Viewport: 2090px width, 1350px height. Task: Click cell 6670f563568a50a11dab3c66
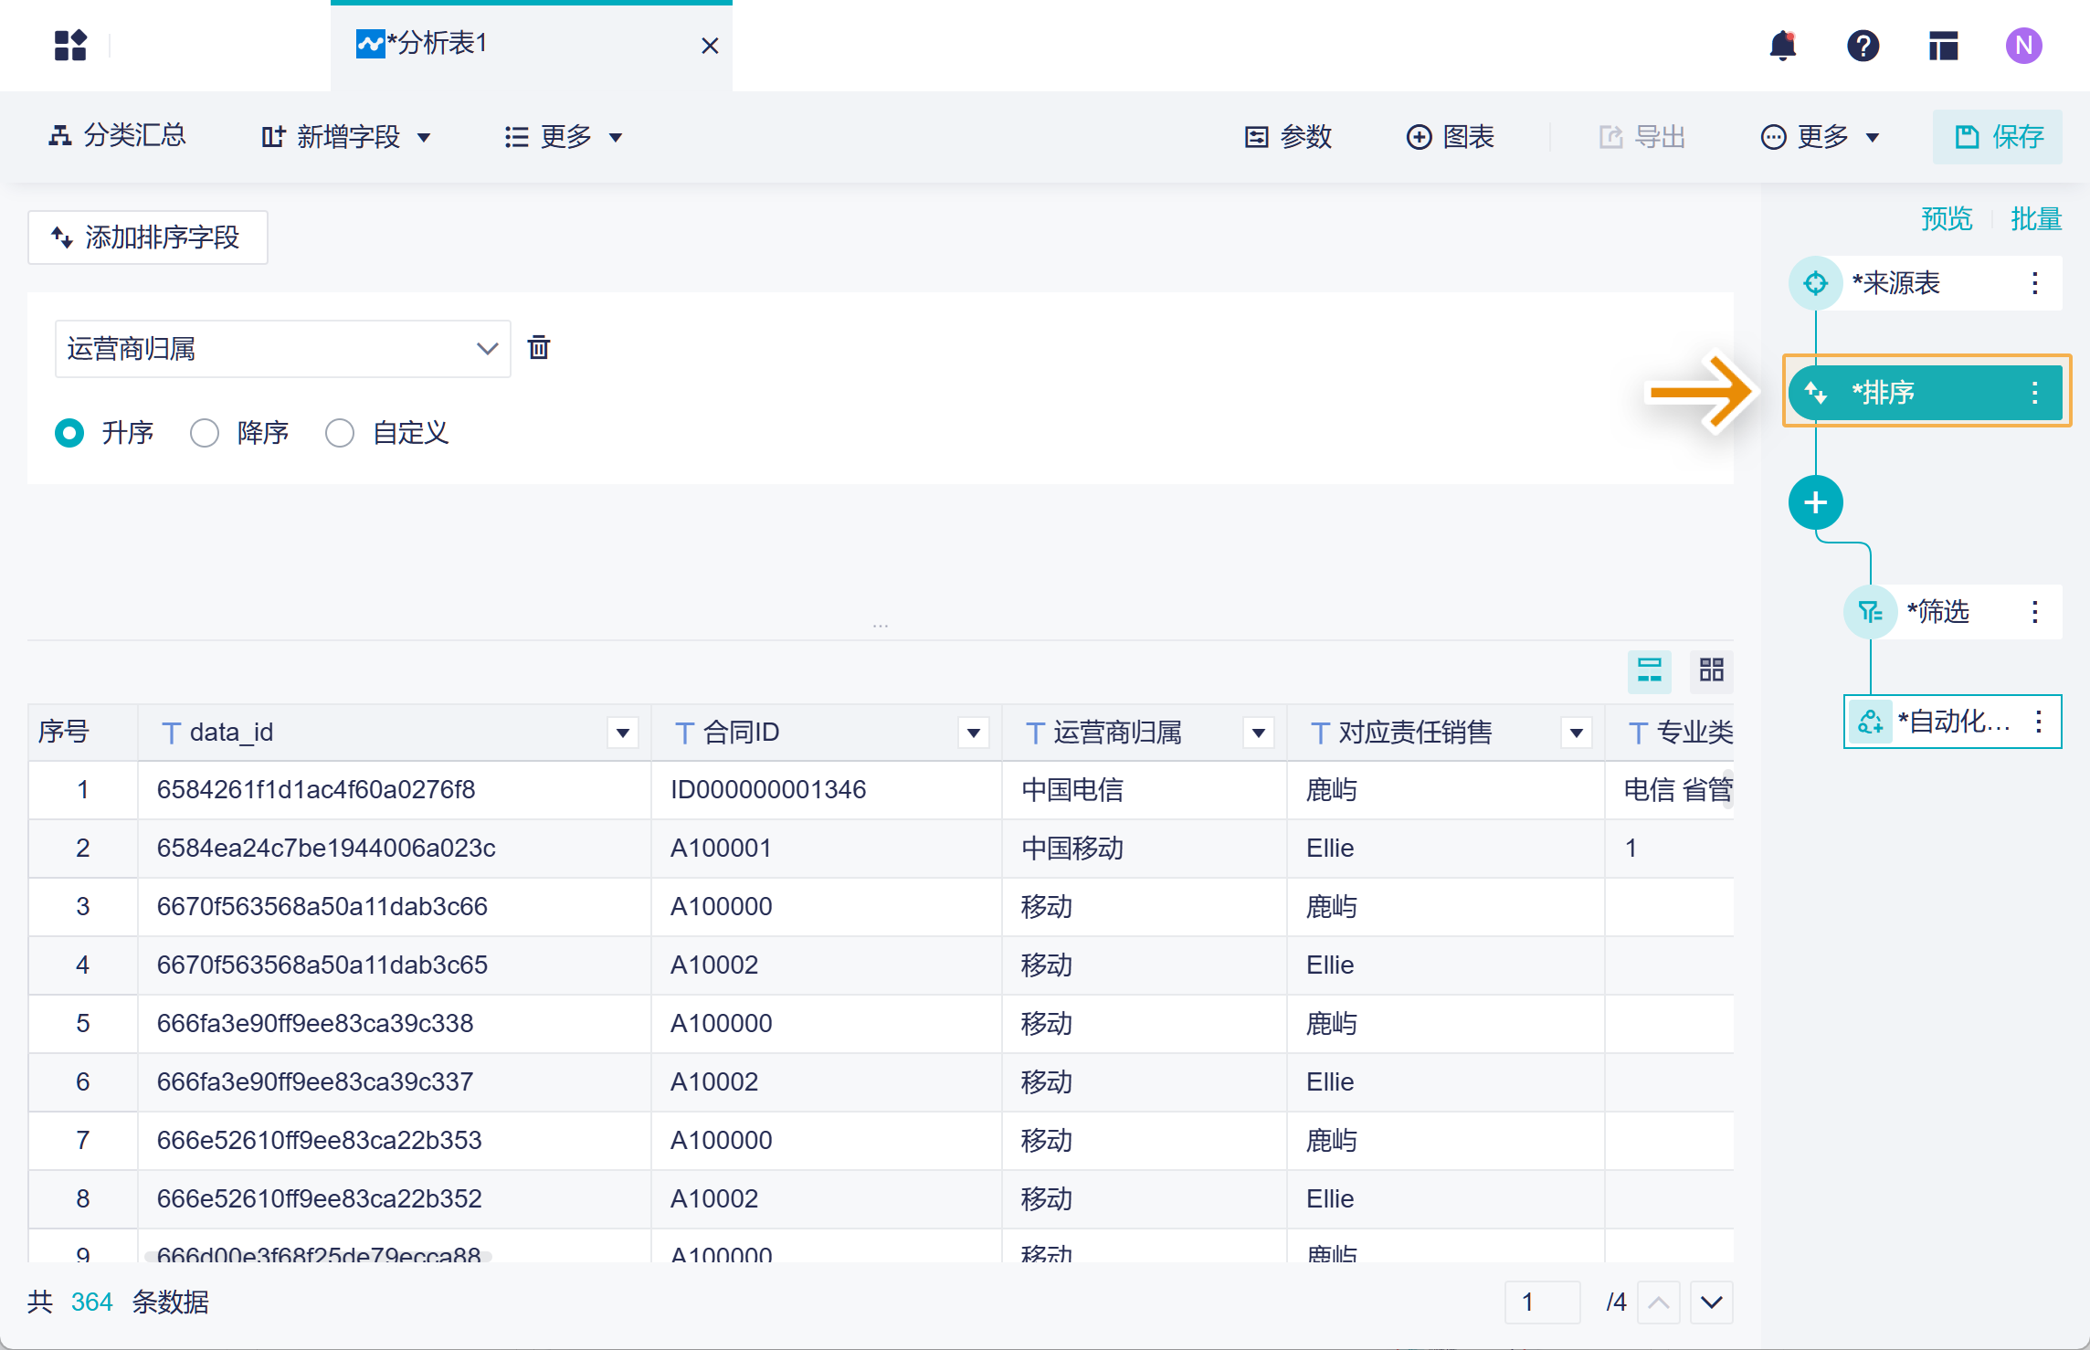pyautogui.click(x=394, y=906)
